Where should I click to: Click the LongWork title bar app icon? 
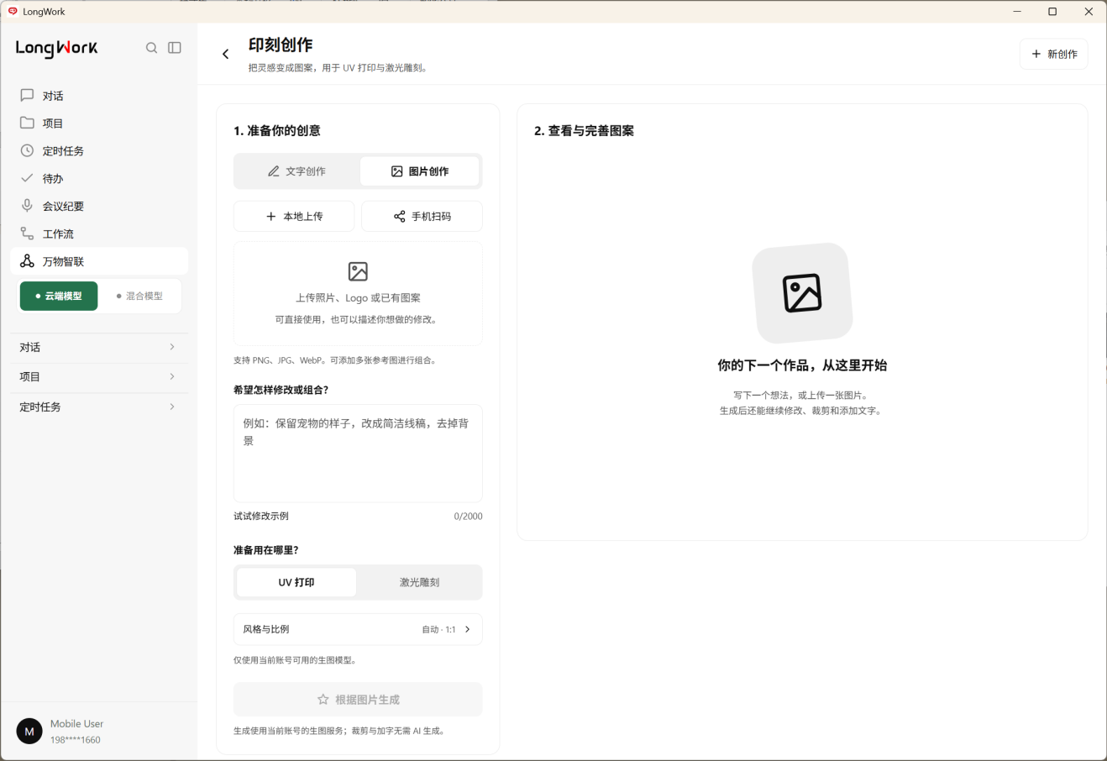(x=13, y=12)
